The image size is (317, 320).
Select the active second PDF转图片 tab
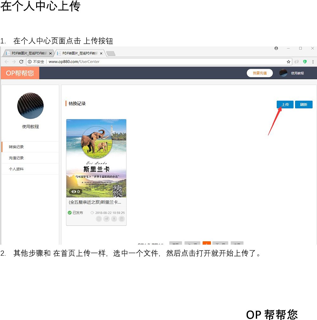click(80, 53)
